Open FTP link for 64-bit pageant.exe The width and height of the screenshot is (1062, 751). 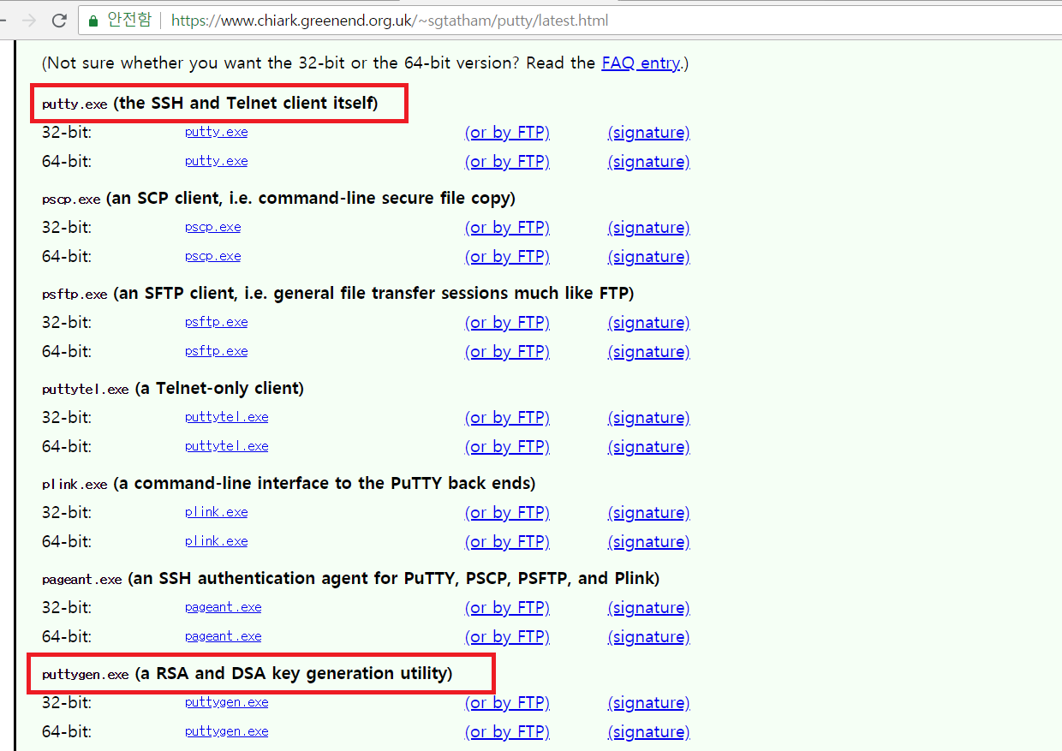(507, 637)
